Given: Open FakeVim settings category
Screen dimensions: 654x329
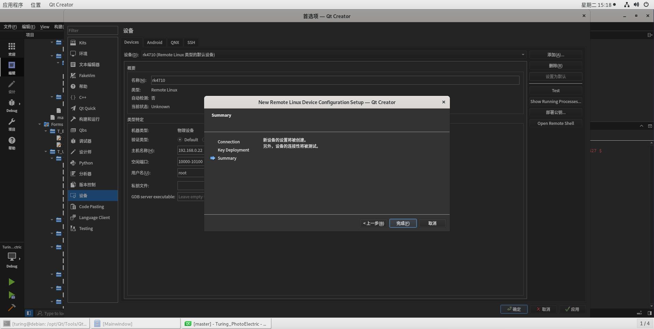Looking at the screenshot, I should pos(93,75).
